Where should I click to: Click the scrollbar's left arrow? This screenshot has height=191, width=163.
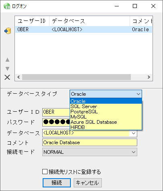point(19,77)
